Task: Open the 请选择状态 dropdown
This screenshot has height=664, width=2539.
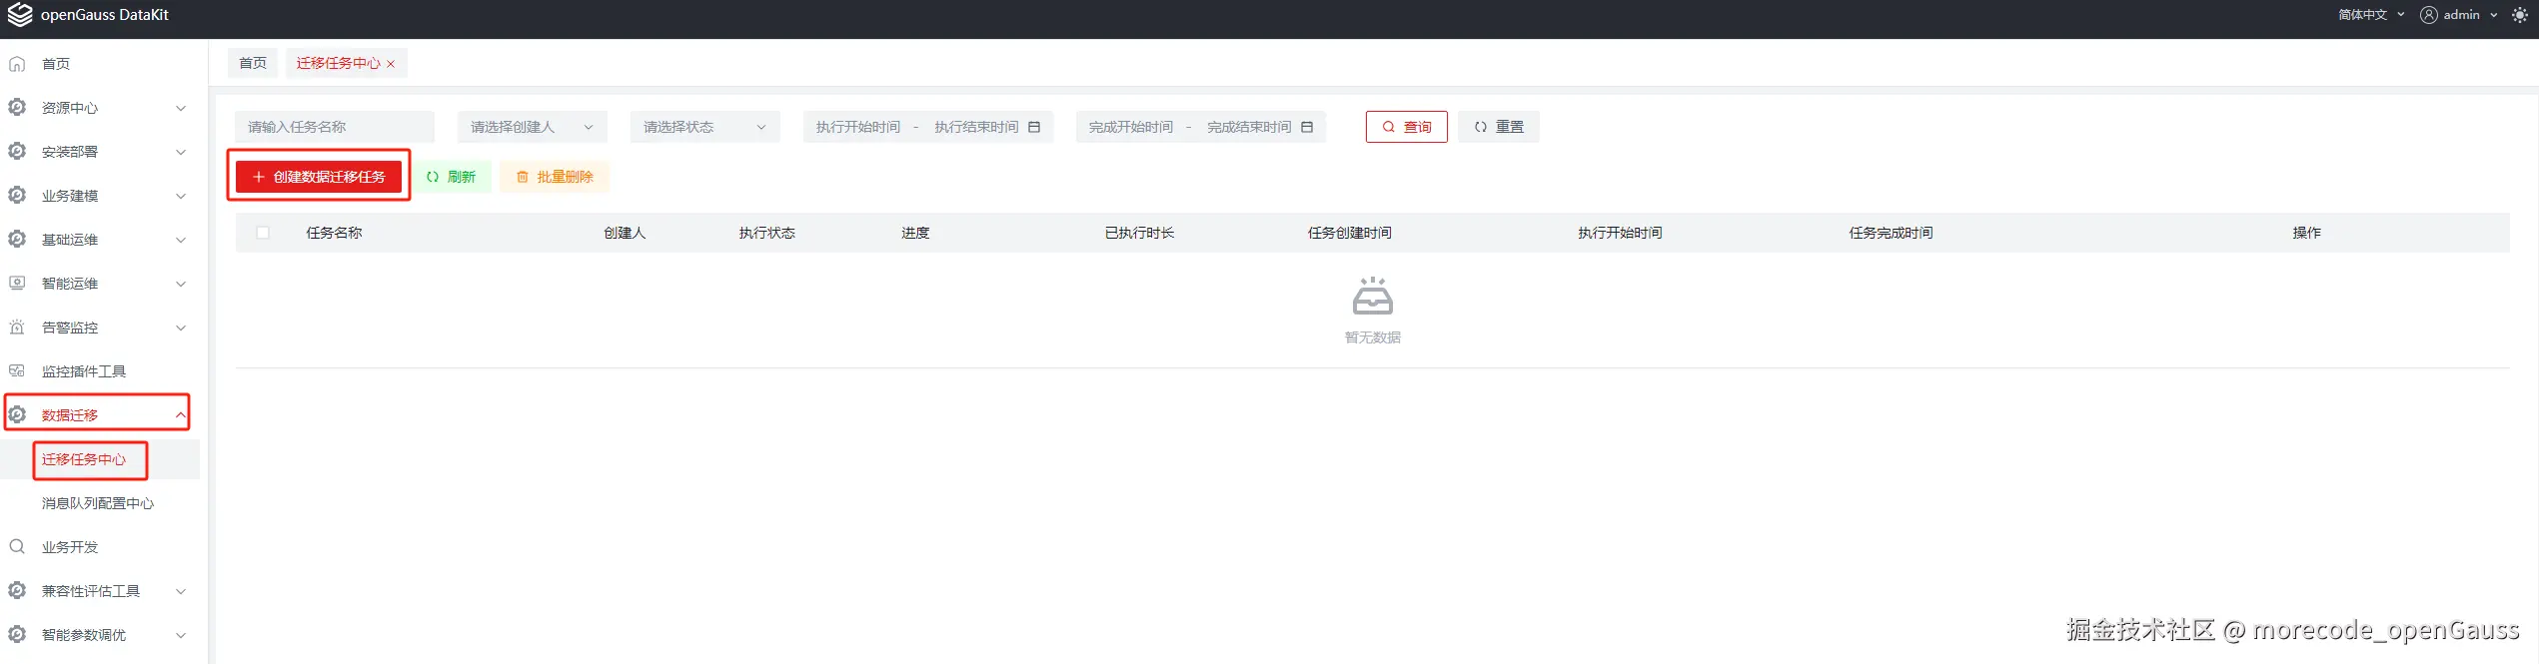Action: [705, 127]
